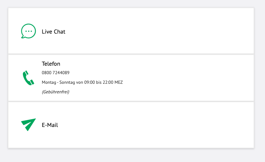This screenshot has height=162, width=265.
Task: Click the green phone handset icon
Action: click(28, 78)
